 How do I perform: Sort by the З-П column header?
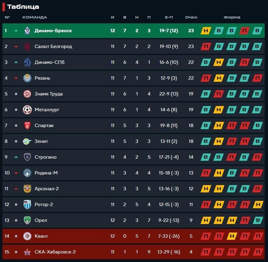(x=169, y=17)
